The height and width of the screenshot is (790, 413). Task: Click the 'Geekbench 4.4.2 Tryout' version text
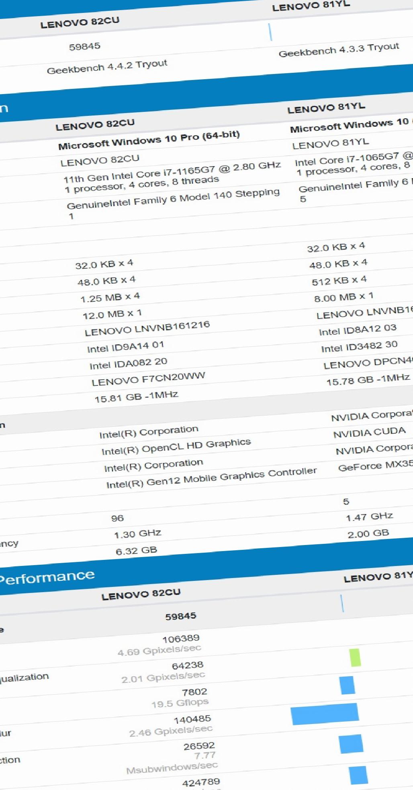tap(107, 67)
